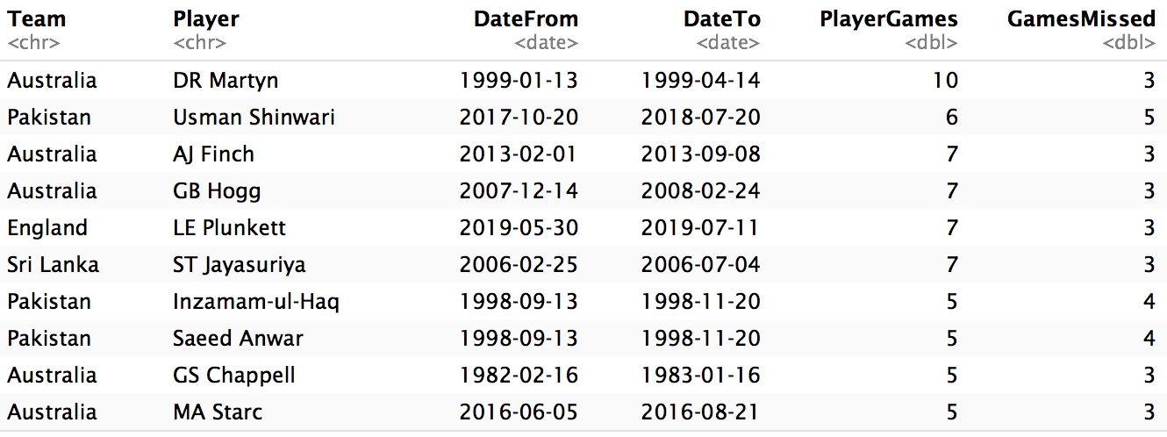
Task: Click the DateTo column header
Action: 722,19
